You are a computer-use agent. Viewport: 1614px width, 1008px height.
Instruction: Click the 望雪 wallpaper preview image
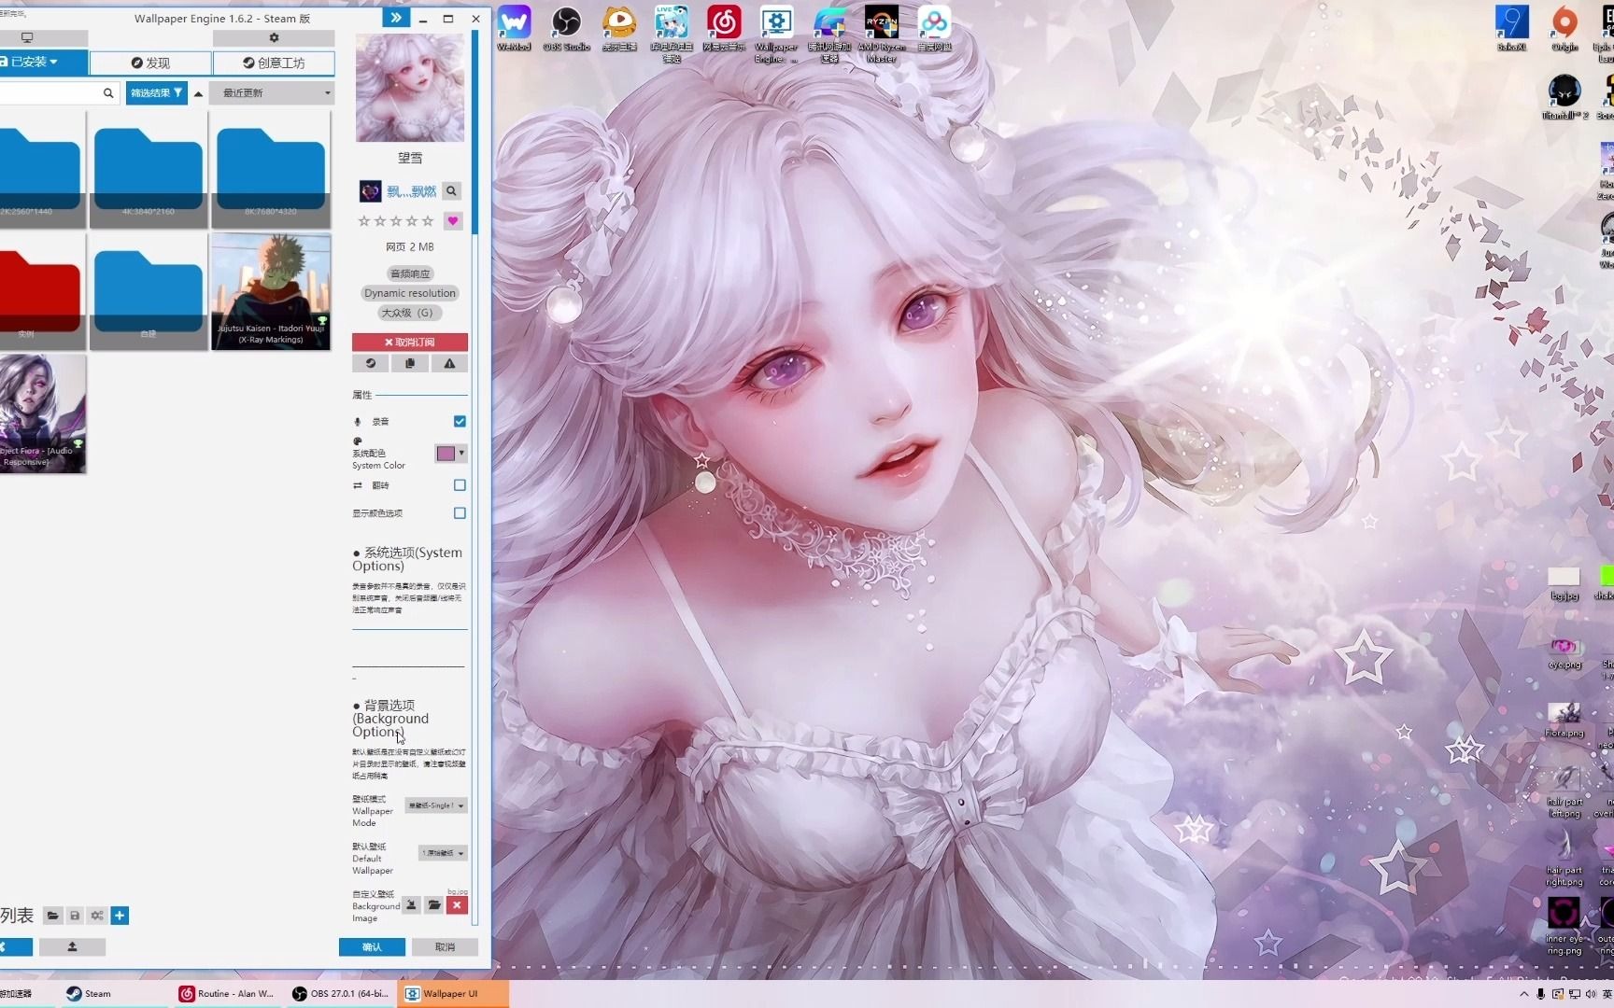(x=410, y=88)
